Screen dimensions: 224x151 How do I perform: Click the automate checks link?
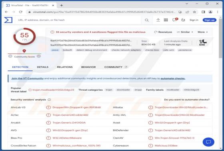tap(173, 78)
